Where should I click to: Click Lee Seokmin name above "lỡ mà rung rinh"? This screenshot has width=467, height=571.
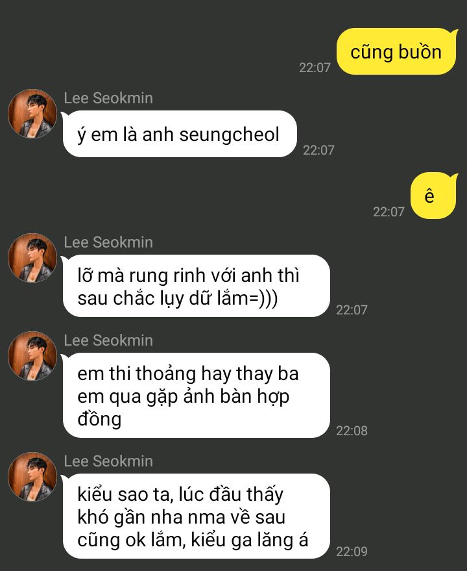[108, 242]
